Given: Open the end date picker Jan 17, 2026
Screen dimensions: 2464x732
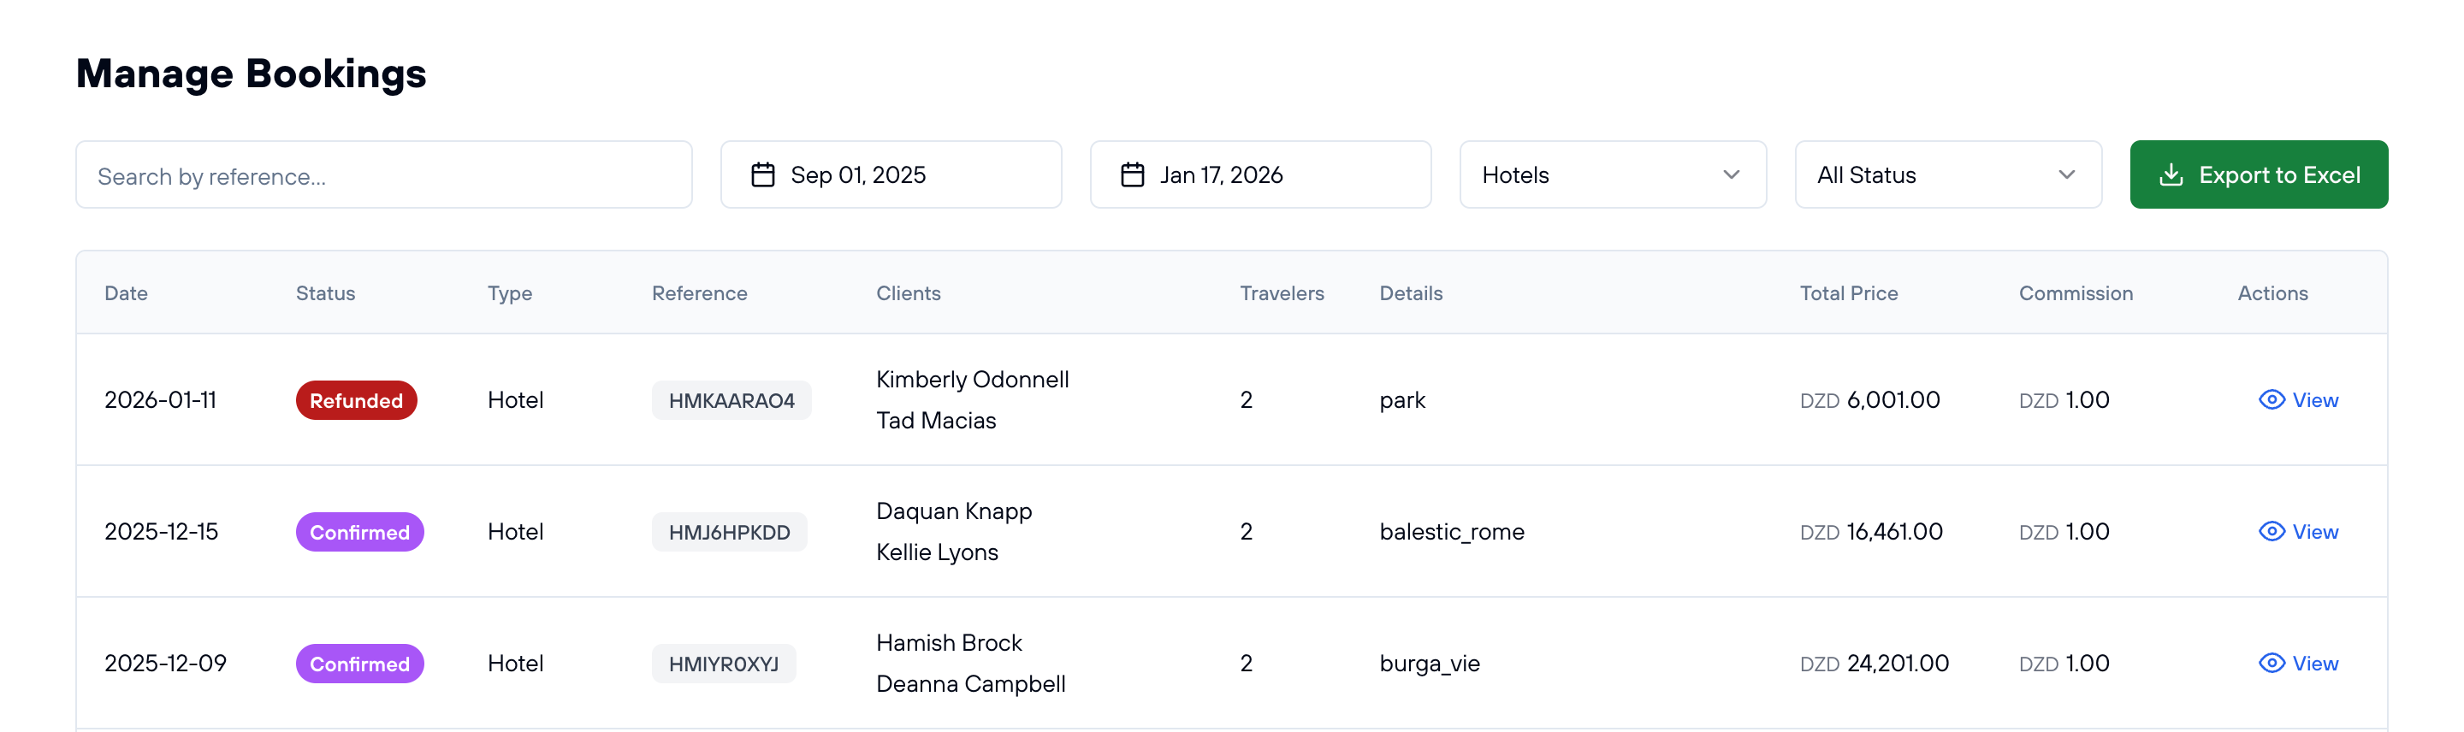Looking at the screenshot, I should [x=1259, y=175].
